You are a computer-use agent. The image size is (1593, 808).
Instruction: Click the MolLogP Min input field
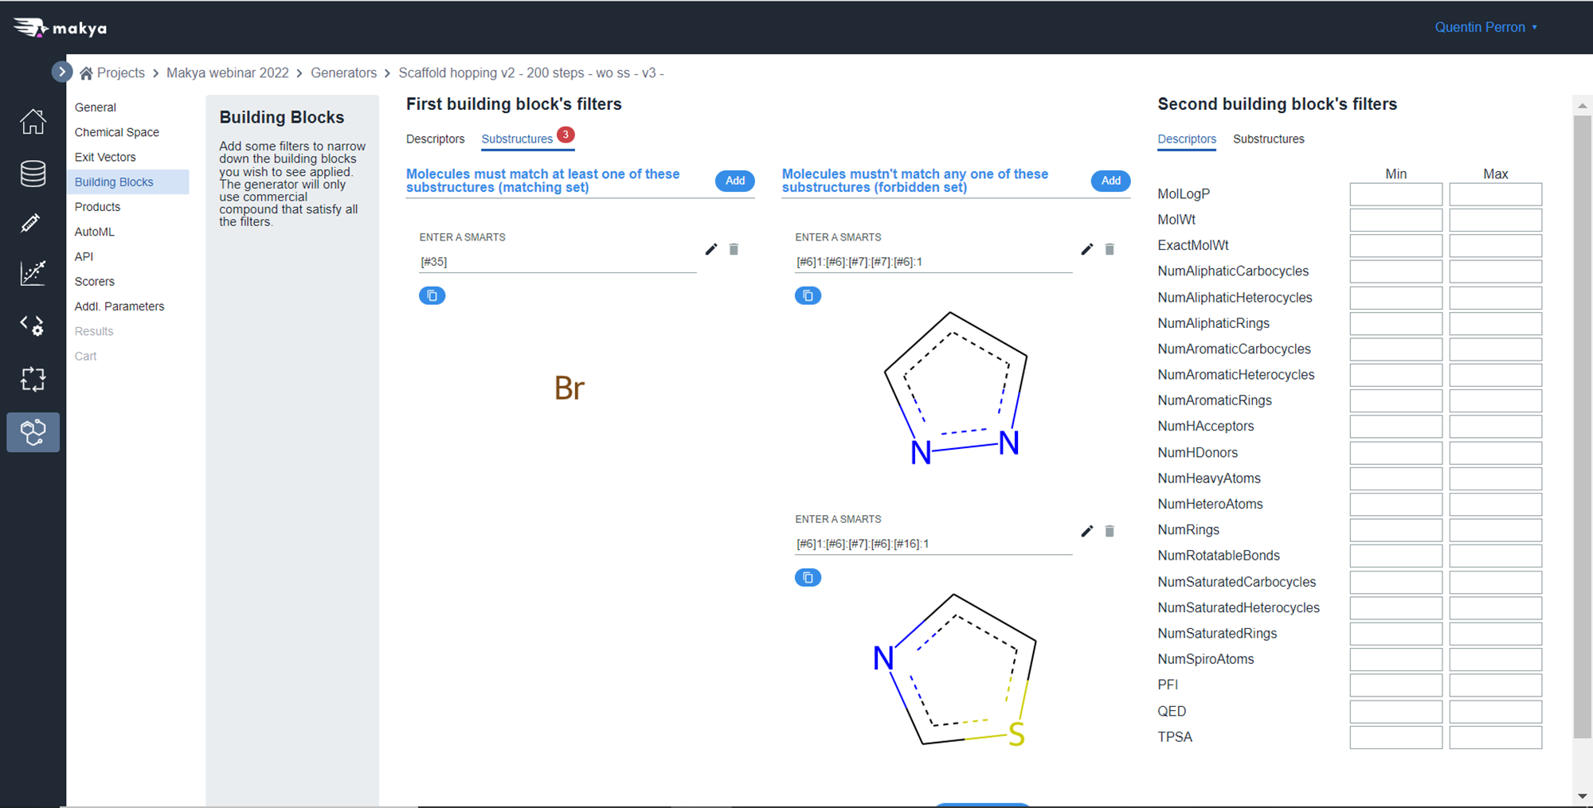[1395, 194]
